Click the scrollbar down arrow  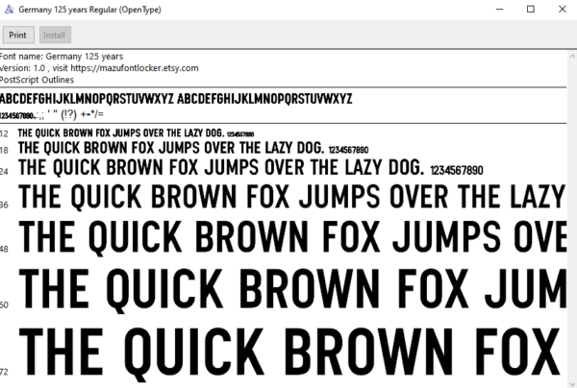click(x=572, y=383)
